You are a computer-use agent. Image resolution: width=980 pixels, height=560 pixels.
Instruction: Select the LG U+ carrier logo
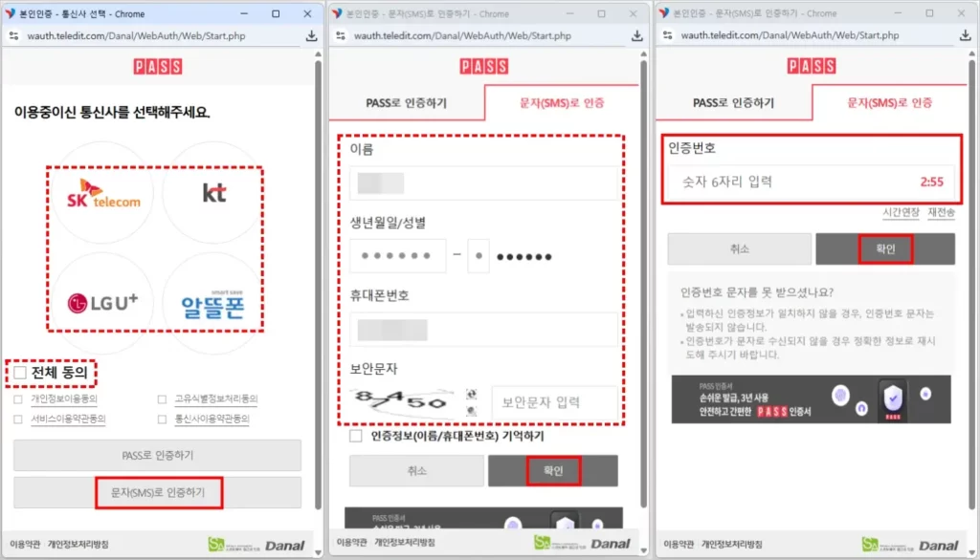103,303
